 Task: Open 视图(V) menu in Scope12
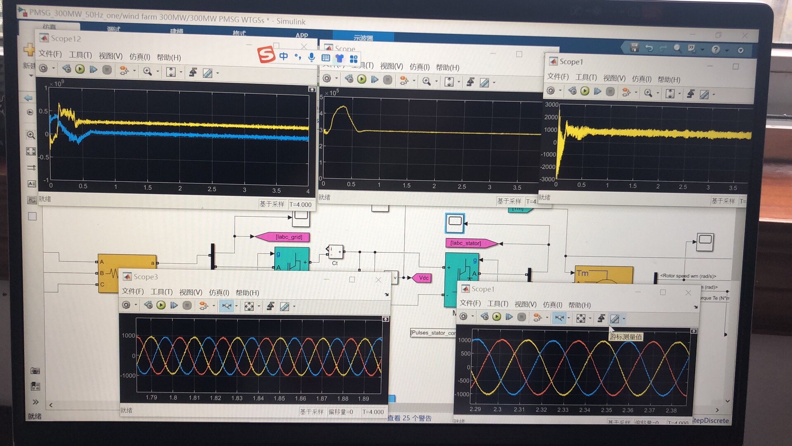tap(110, 56)
